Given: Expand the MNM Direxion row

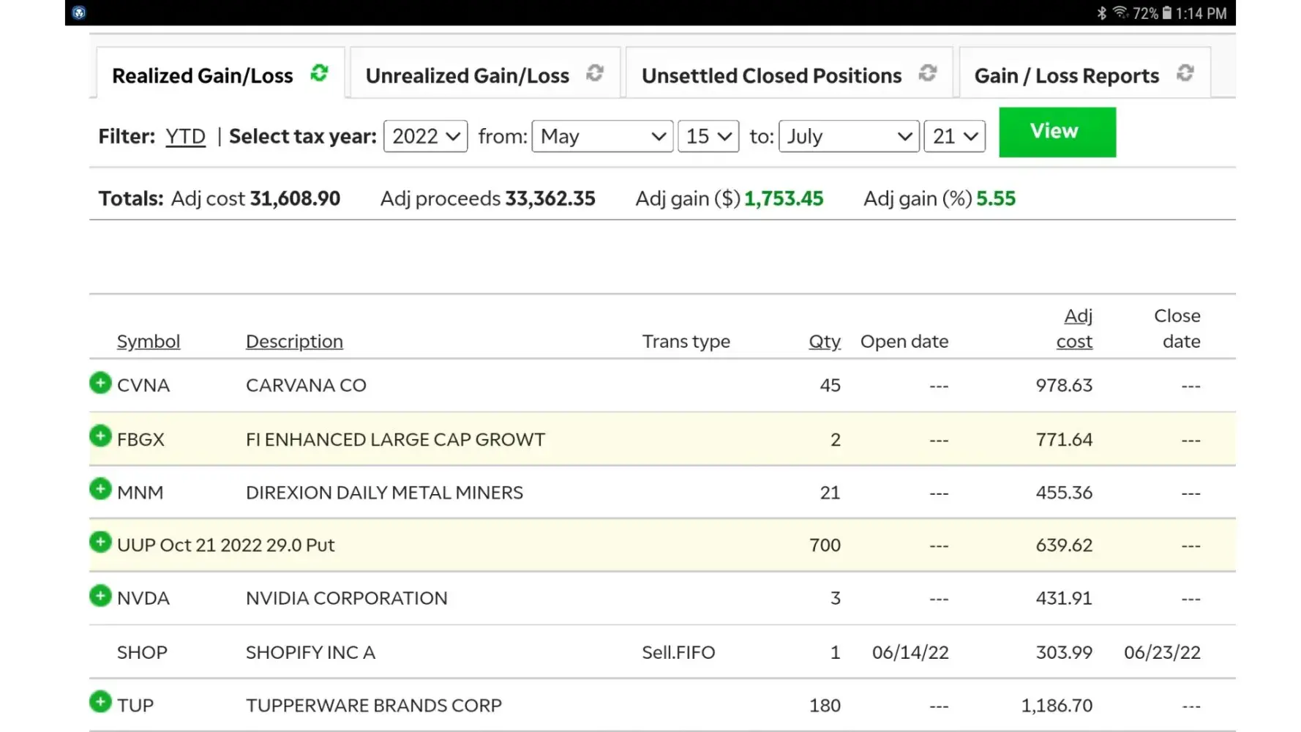Looking at the screenshot, I should coord(100,489).
